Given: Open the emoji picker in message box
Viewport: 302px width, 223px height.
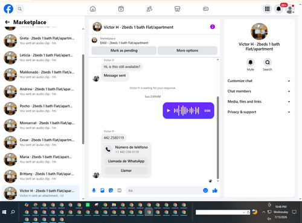Looking at the screenshot, I should (x=205, y=190).
